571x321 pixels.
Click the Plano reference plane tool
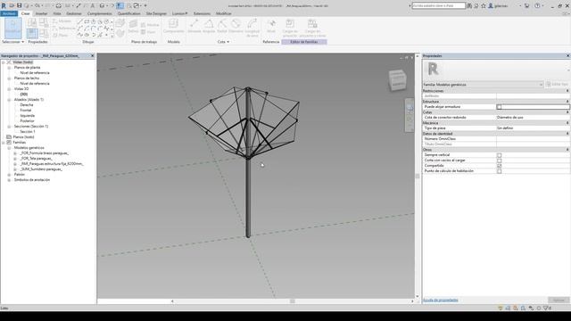click(x=61, y=35)
